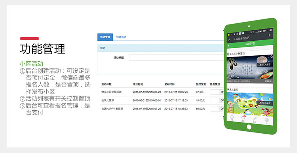
Task: Toggle 是否置顶 switch for 物业小区中秋活动
Action: tap(217, 92)
